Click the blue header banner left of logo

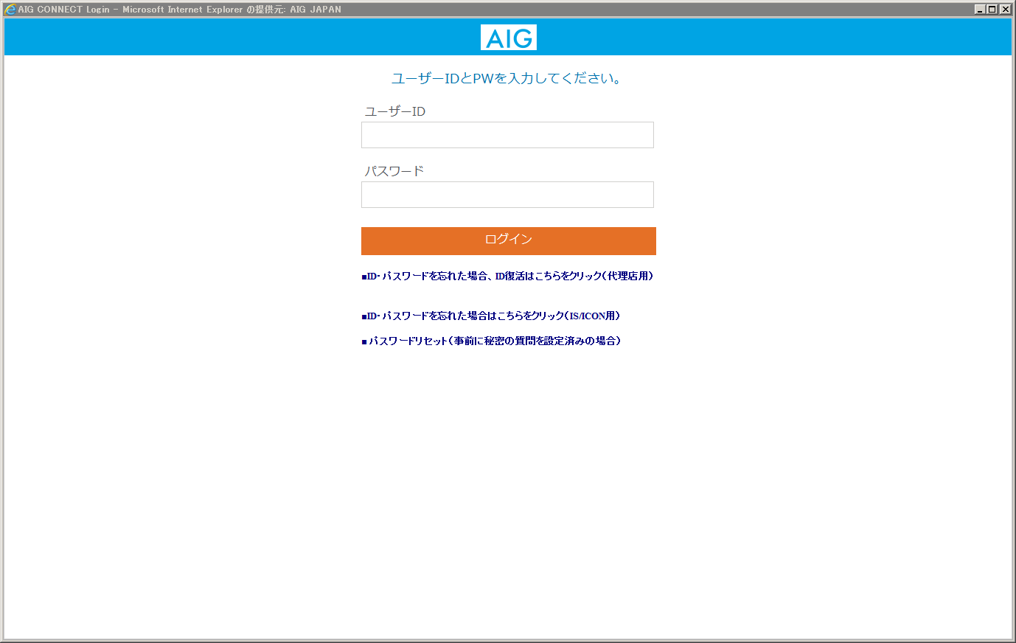pos(221,37)
